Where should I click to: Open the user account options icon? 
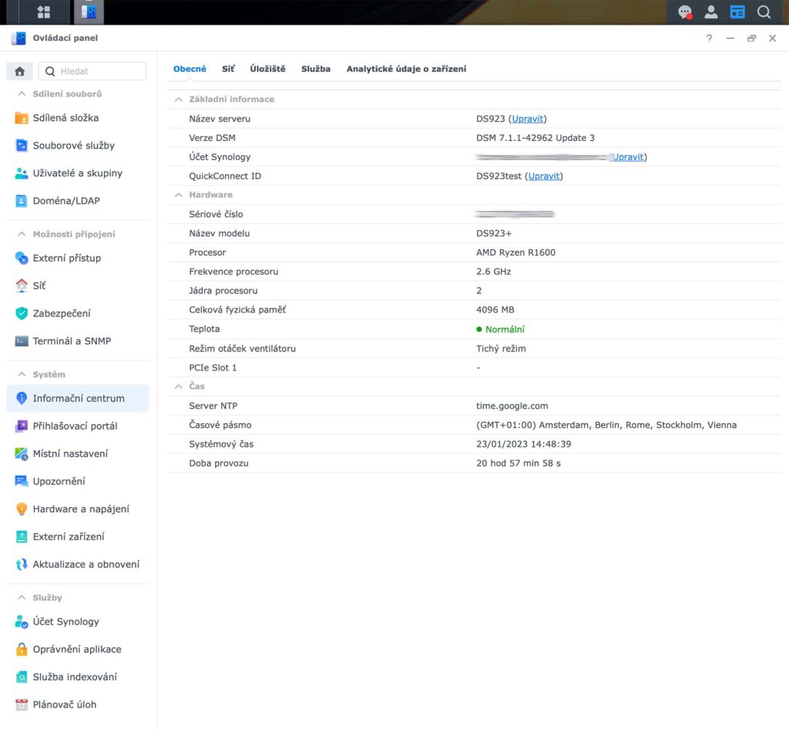(x=711, y=12)
